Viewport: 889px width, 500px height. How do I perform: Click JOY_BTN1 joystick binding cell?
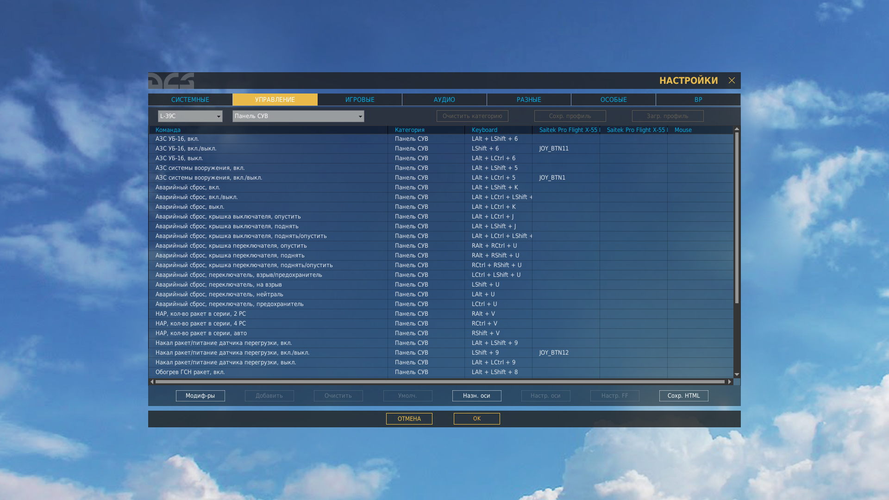point(566,178)
